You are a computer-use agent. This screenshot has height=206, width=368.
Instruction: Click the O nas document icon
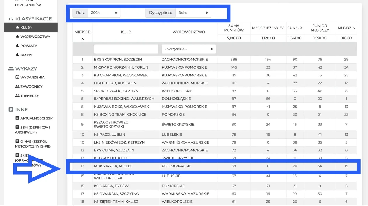point(17,141)
